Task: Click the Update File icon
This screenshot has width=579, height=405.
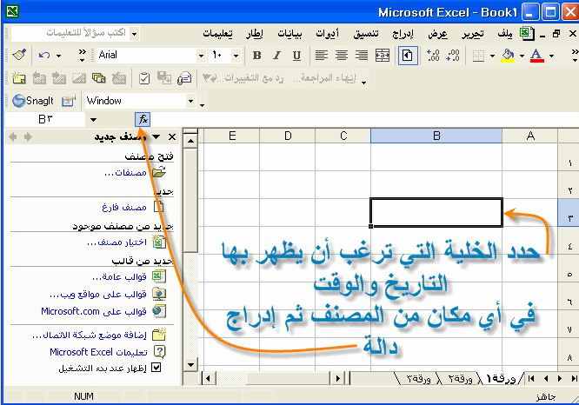Action: pos(164,78)
